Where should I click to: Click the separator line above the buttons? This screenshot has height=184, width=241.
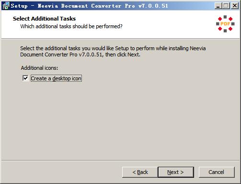[x=120, y=160]
